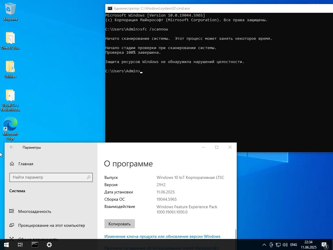This screenshot has height=250, width=333.
Task: Click the OS build value 19044.5965
Action: point(167,199)
